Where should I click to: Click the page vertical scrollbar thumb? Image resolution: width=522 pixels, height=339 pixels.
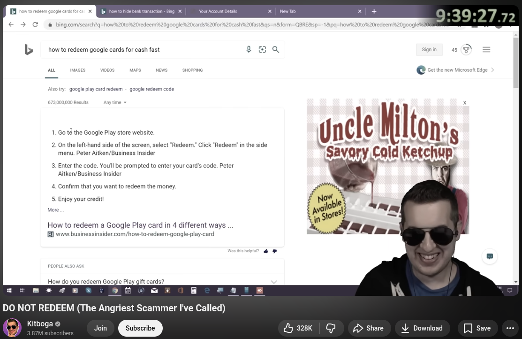click(x=516, y=62)
